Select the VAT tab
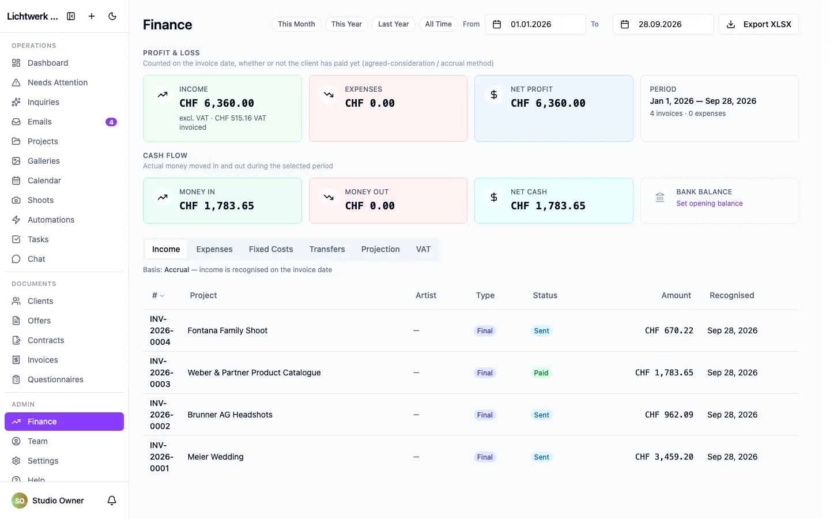830x519 pixels. (x=424, y=249)
